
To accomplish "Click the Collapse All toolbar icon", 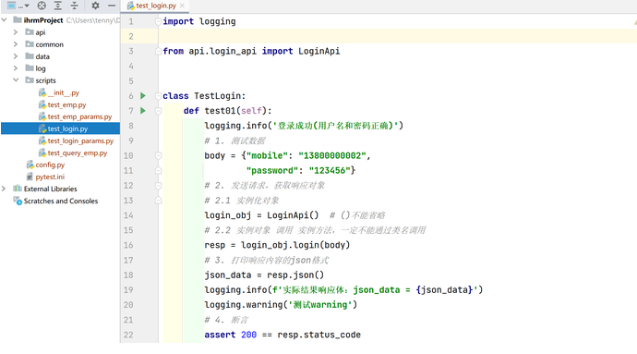I will point(75,6).
